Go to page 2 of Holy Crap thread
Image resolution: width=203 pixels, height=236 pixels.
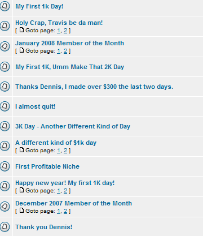(65, 31)
